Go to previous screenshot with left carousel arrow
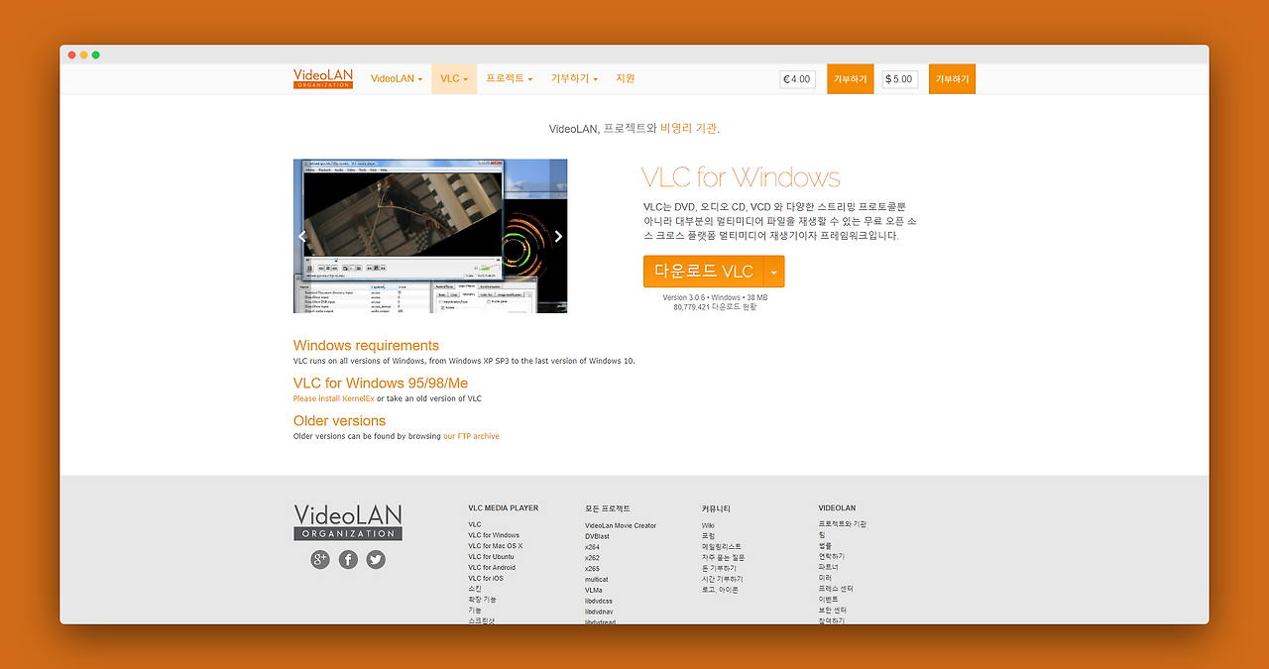Viewport: 1269px width, 669px height. pyautogui.click(x=302, y=236)
